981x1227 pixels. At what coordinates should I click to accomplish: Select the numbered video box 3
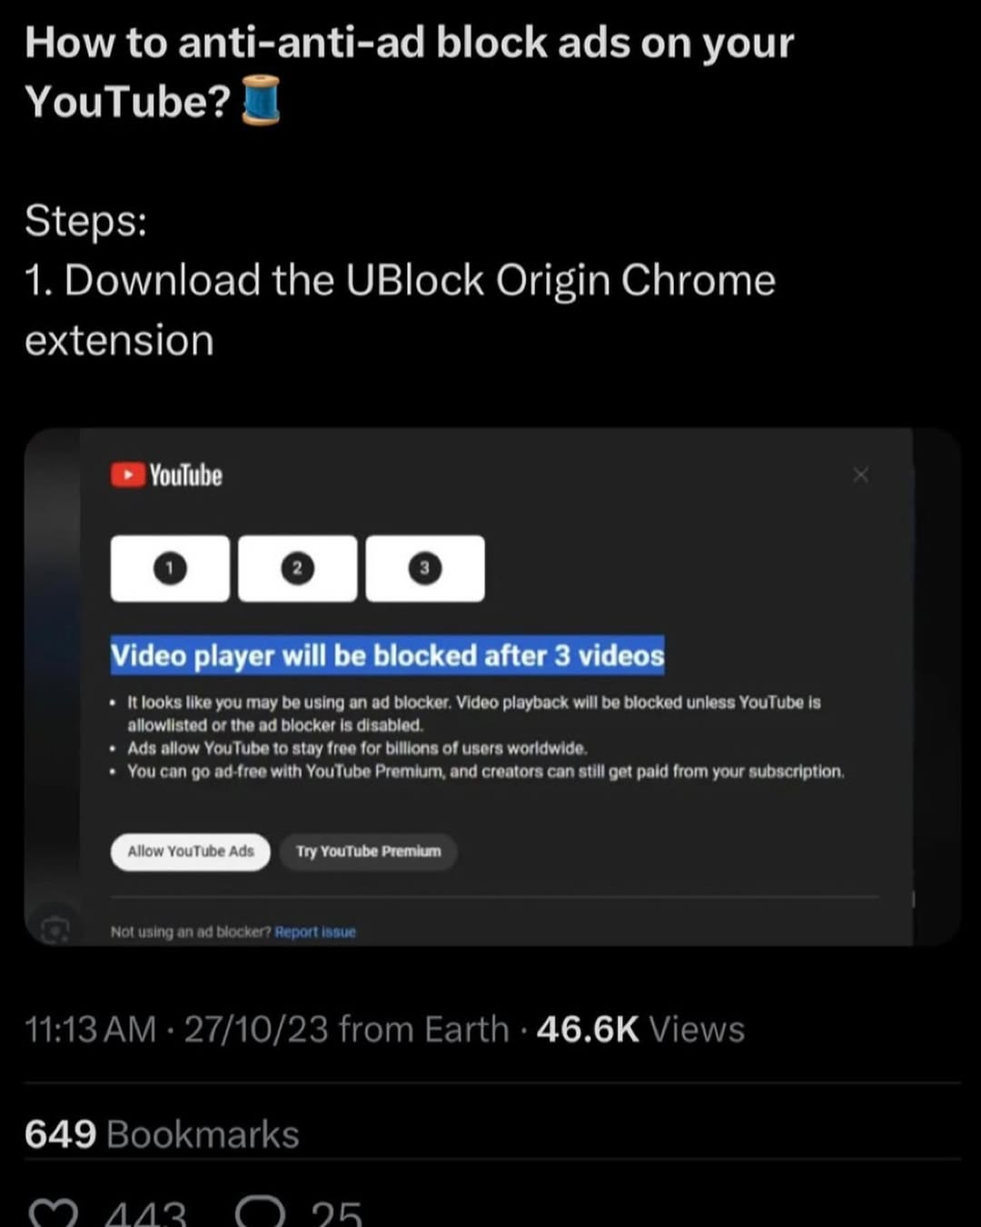point(424,569)
